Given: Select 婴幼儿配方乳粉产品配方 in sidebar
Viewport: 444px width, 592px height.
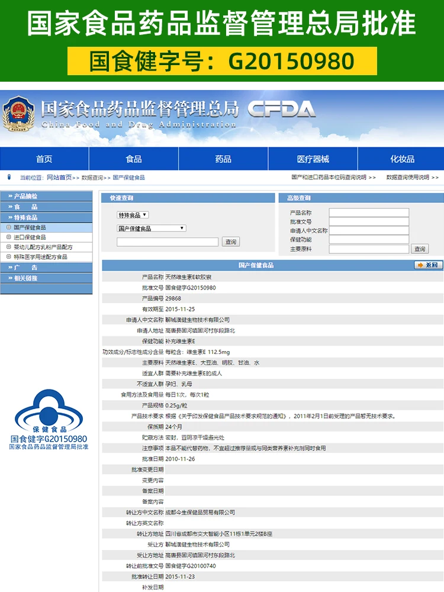Looking at the screenshot, I should point(43,247).
